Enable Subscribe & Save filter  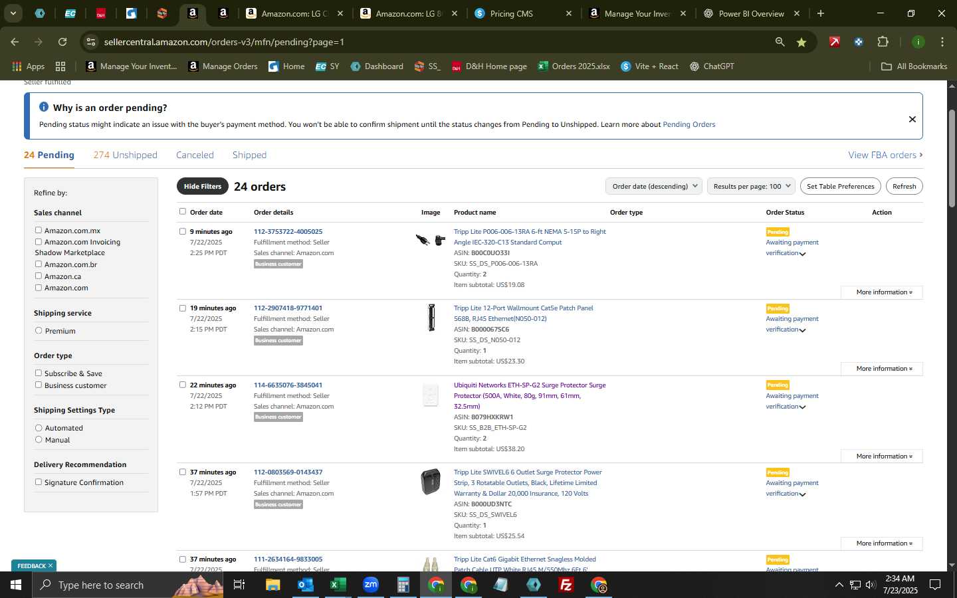click(x=39, y=373)
